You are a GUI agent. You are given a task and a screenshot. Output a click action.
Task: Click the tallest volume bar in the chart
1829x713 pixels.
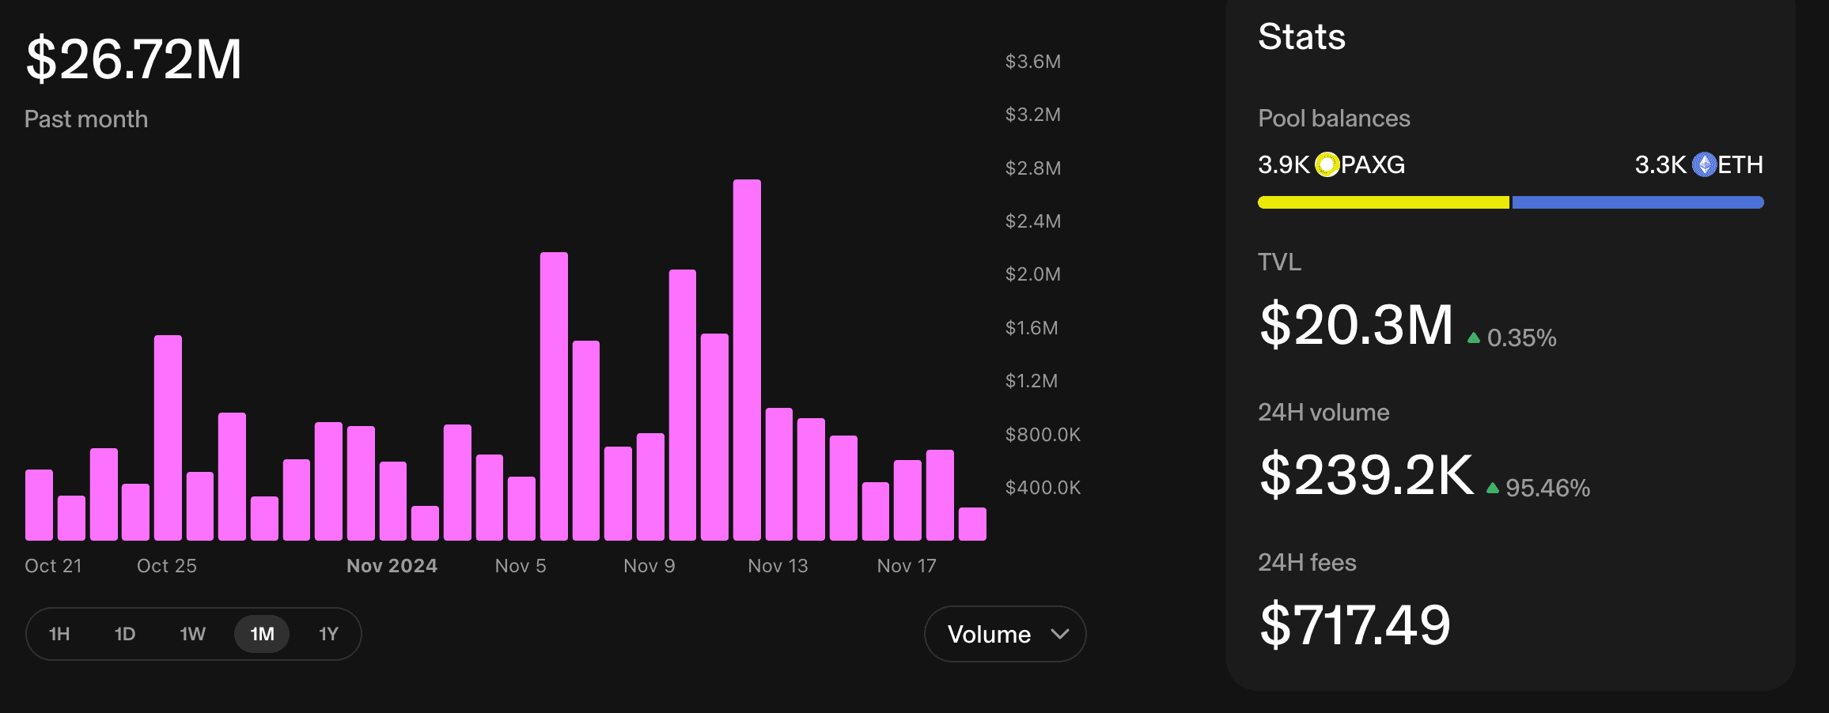(746, 360)
